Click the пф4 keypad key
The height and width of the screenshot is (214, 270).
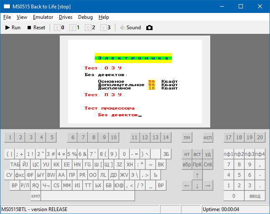tap(260, 154)
